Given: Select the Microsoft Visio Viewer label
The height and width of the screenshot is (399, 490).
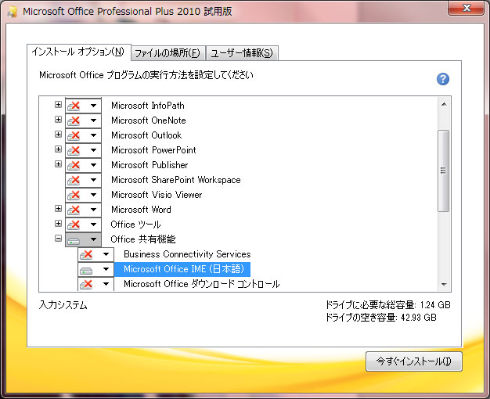Looking at the screenshot, I should [x=157, y=195].
